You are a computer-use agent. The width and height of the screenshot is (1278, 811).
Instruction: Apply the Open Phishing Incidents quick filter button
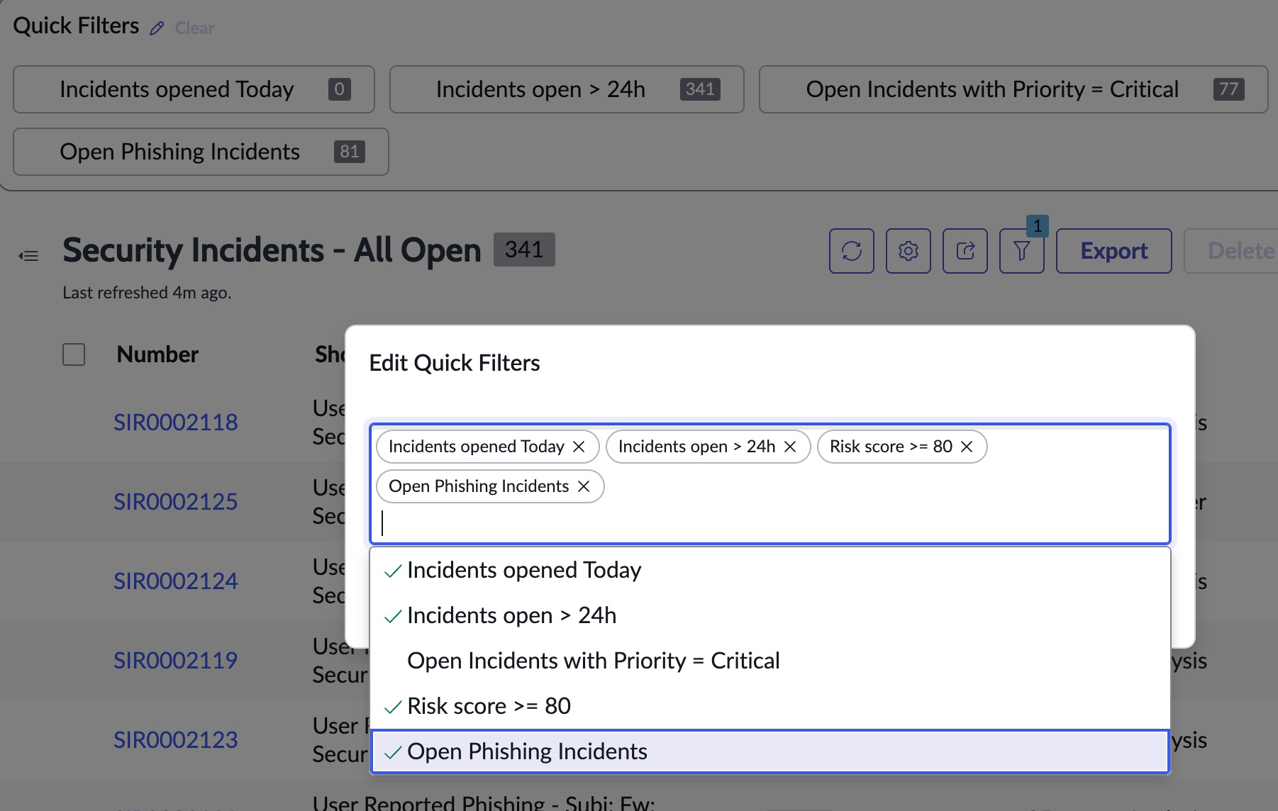(x=201, y=152)
